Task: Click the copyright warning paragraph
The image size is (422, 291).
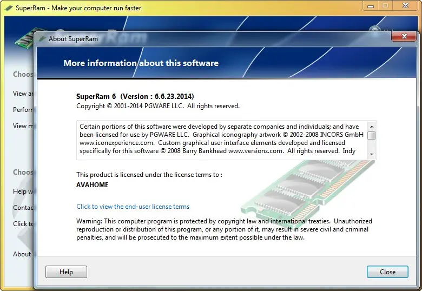Action: [x=224, y=229]
